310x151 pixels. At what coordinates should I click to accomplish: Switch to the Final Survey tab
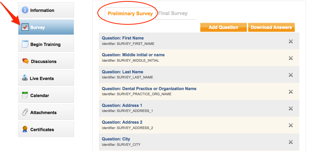(173, 13)
